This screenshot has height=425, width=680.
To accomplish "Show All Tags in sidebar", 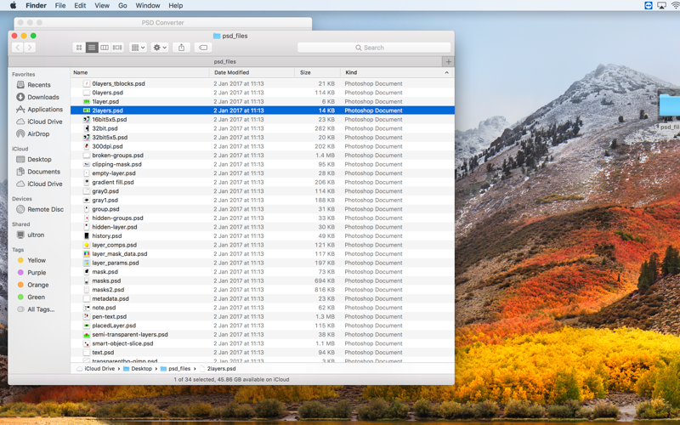I will pos(41,309).
